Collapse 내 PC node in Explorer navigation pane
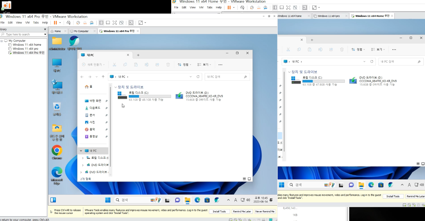The image size is (425, 221). click(x=81, y=151)
